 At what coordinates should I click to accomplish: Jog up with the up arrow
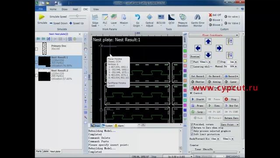208,42
